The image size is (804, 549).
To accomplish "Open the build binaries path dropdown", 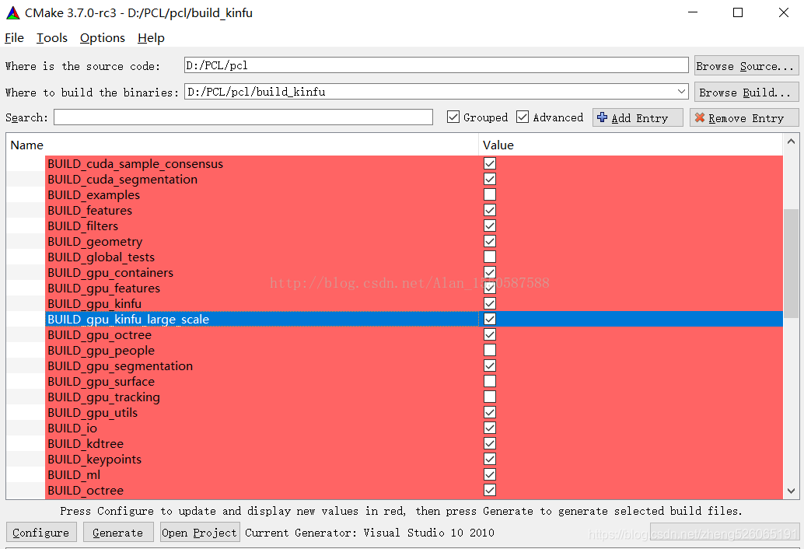I will [681, 91].
